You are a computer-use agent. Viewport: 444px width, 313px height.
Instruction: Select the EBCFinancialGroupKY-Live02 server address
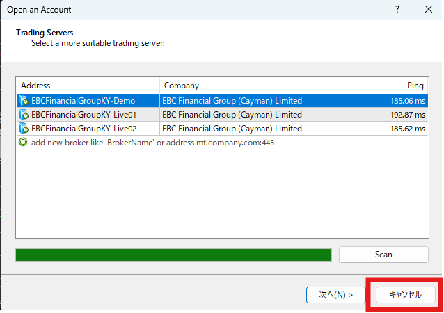point(84,129)
